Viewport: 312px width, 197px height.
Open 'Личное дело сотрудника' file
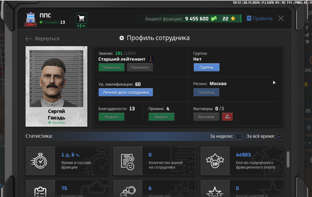click(x=126, y=92)
